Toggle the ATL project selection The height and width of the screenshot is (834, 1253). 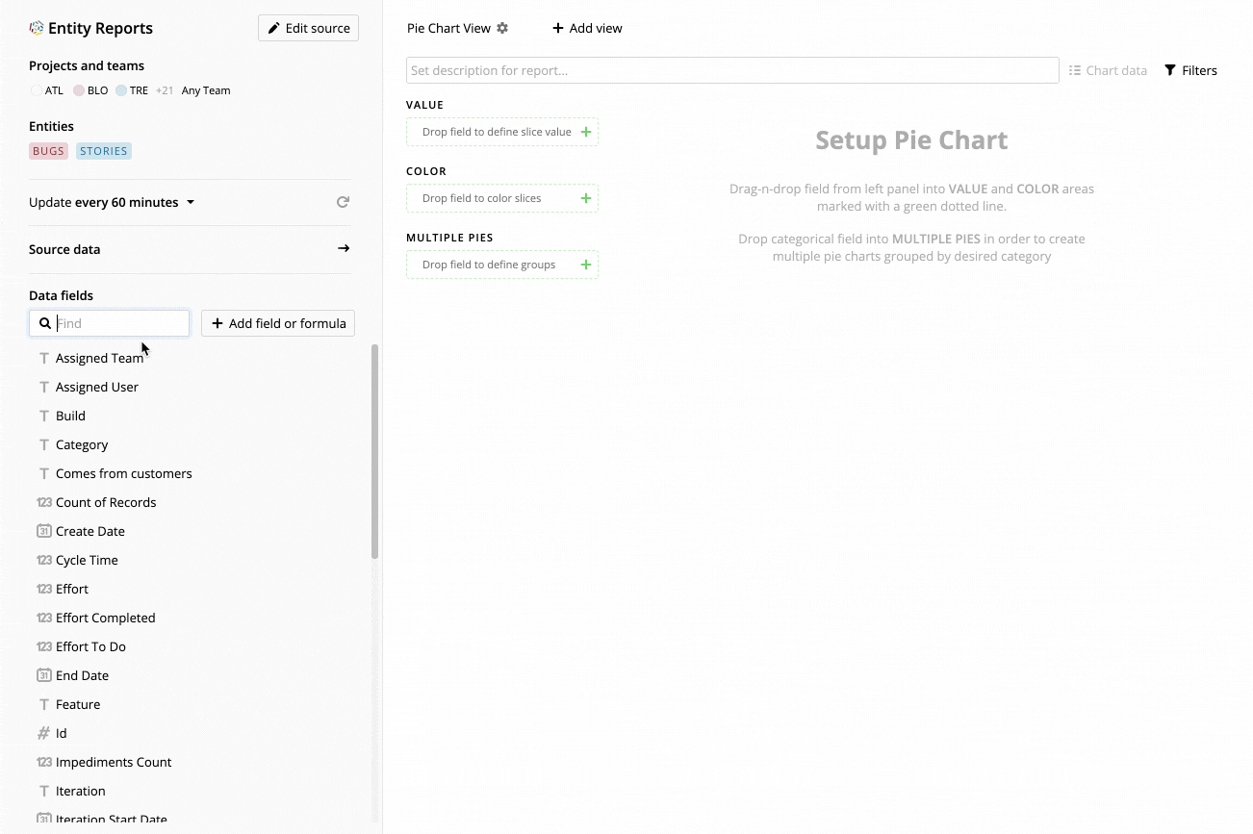click(x=47, y=90)
